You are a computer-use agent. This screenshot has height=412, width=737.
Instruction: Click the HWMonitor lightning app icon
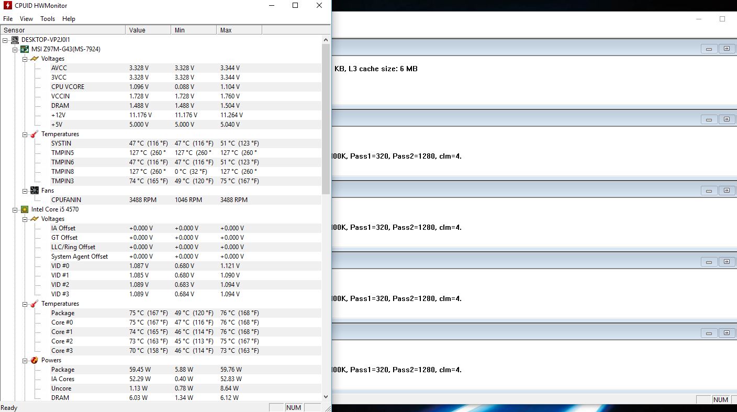click(x=7, y=6)
